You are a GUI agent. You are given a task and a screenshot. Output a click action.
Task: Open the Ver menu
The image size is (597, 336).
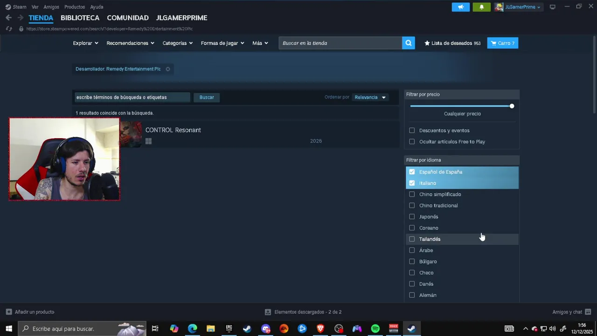pyautogui.click(x=35, y=7)
